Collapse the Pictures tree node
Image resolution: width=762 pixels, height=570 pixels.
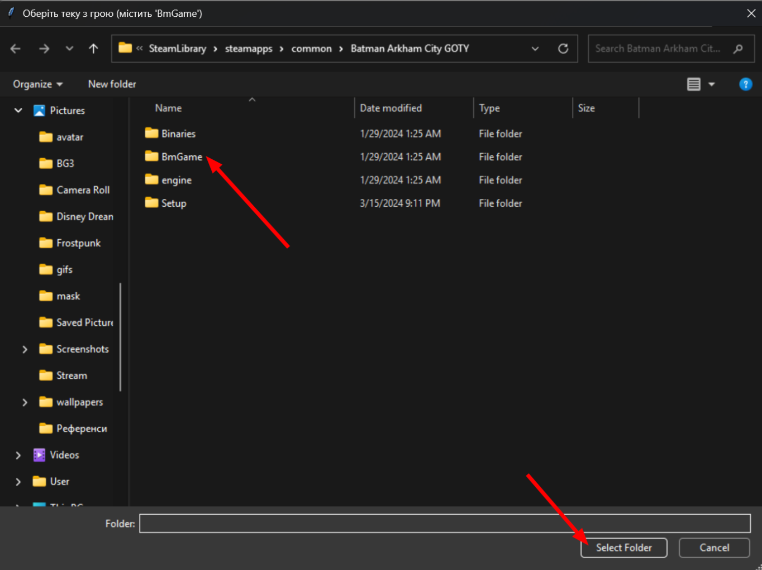[18, 111]
